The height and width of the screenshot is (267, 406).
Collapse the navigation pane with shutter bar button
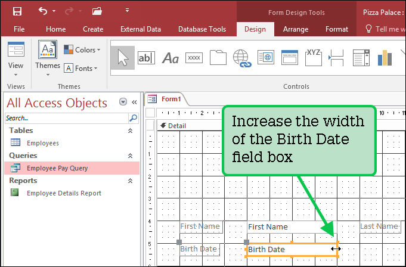pyautogui.click(x=134, y=102)
